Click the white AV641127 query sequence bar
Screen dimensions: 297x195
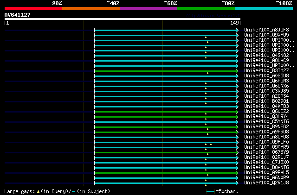point(123,19)
